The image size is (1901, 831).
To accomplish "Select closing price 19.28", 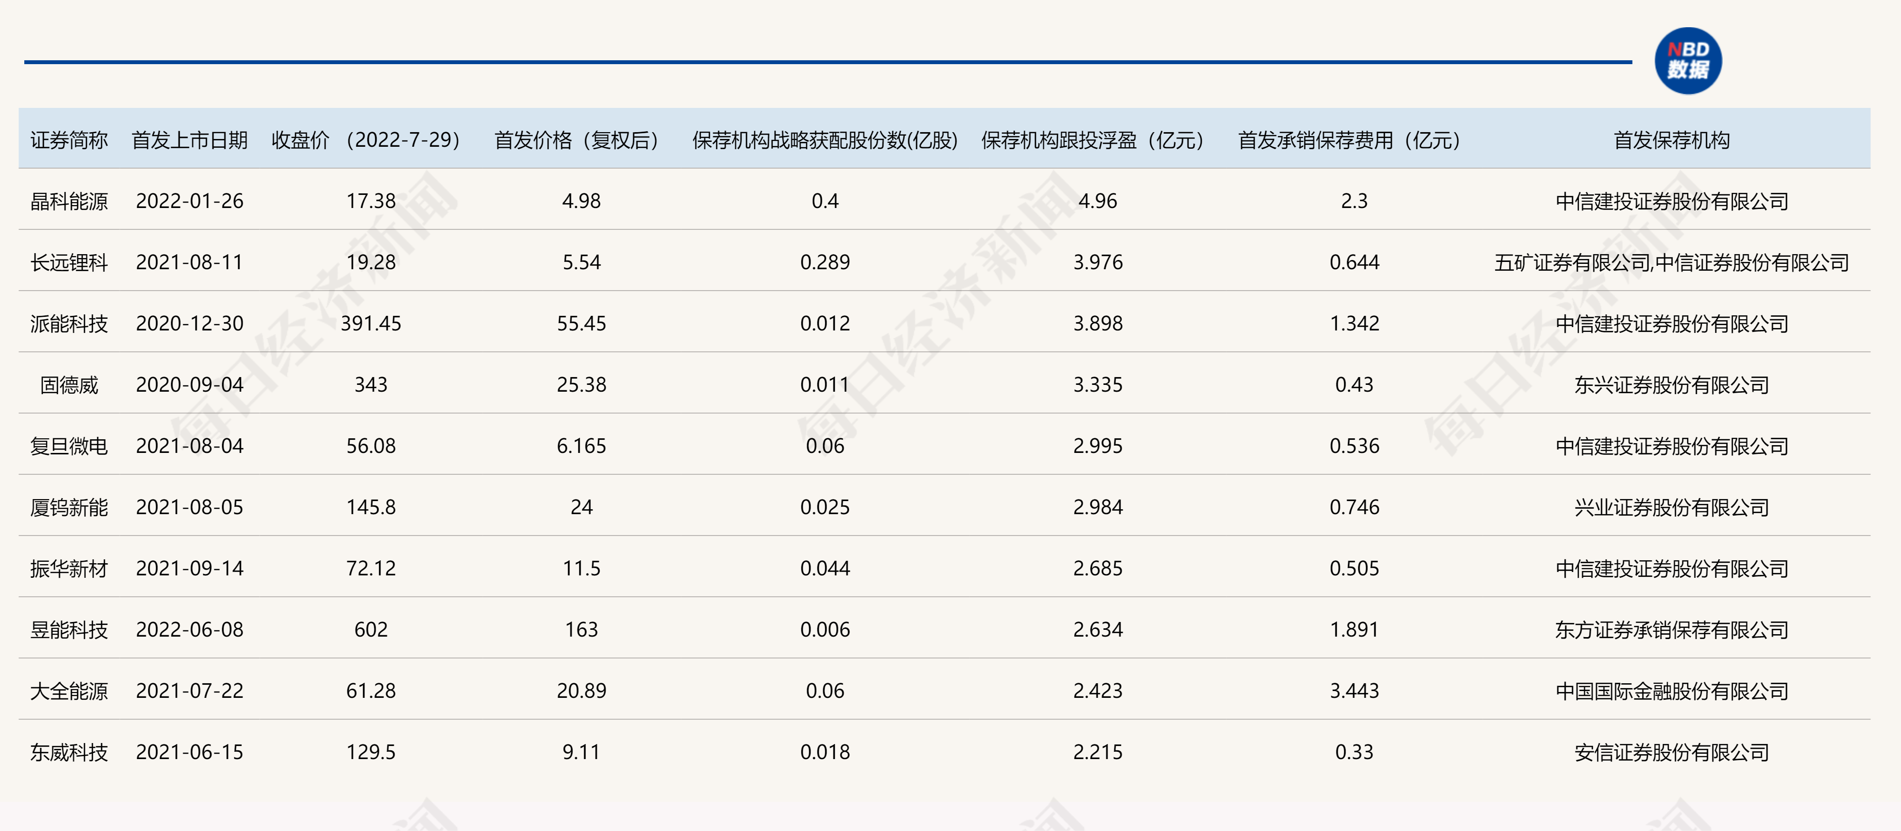I will pyautogui.click(x=371, y=263).
